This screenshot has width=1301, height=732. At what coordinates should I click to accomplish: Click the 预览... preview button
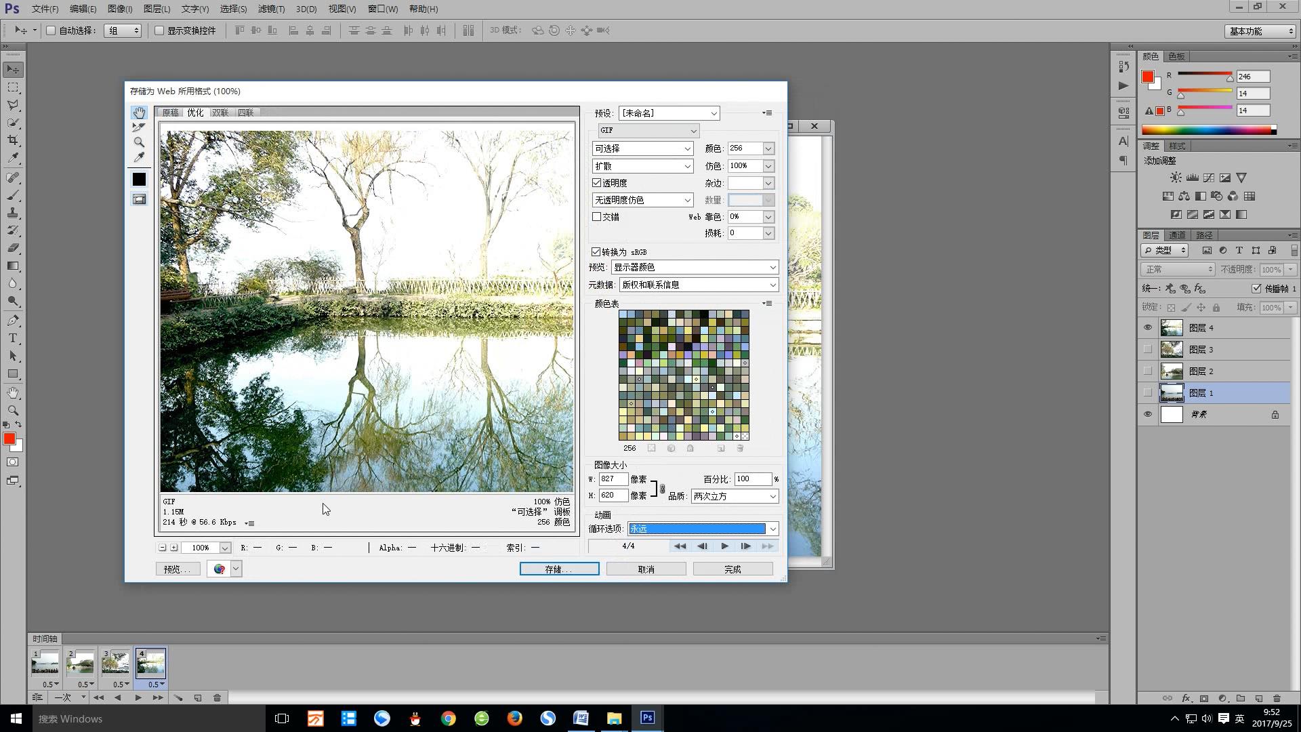pyautogui.click(x=178, y=569)
